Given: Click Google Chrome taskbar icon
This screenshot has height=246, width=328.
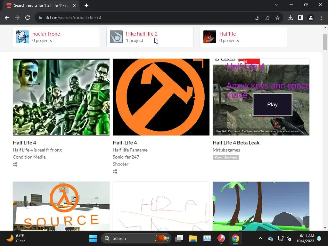Looking at the screenshot, I should [235, 238].
